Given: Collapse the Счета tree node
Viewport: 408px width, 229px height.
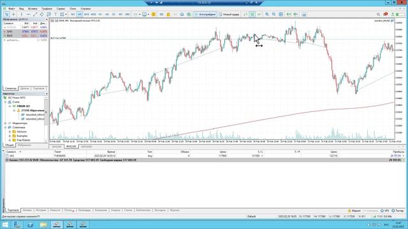Looking at the screenshot, I should click(x=6, y=102).
